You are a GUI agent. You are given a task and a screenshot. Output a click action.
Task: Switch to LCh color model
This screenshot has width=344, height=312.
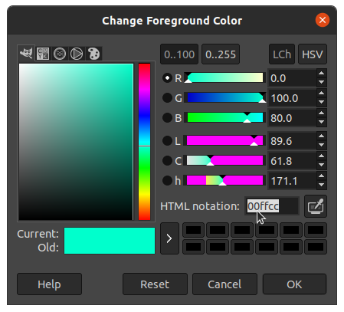tap(282, 54)
